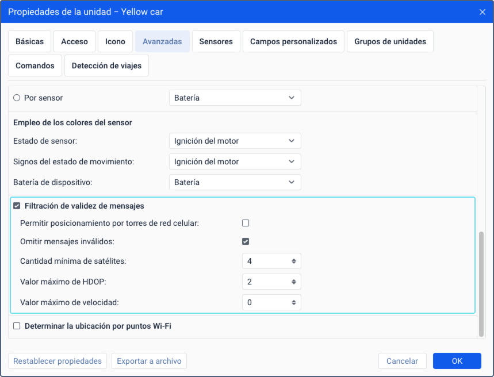494x377 pixels.
Task: Click the Restablecer propiedades button
Action: point(58,361)
